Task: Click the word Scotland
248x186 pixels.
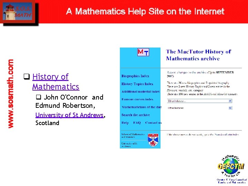Action: point(47,123)
